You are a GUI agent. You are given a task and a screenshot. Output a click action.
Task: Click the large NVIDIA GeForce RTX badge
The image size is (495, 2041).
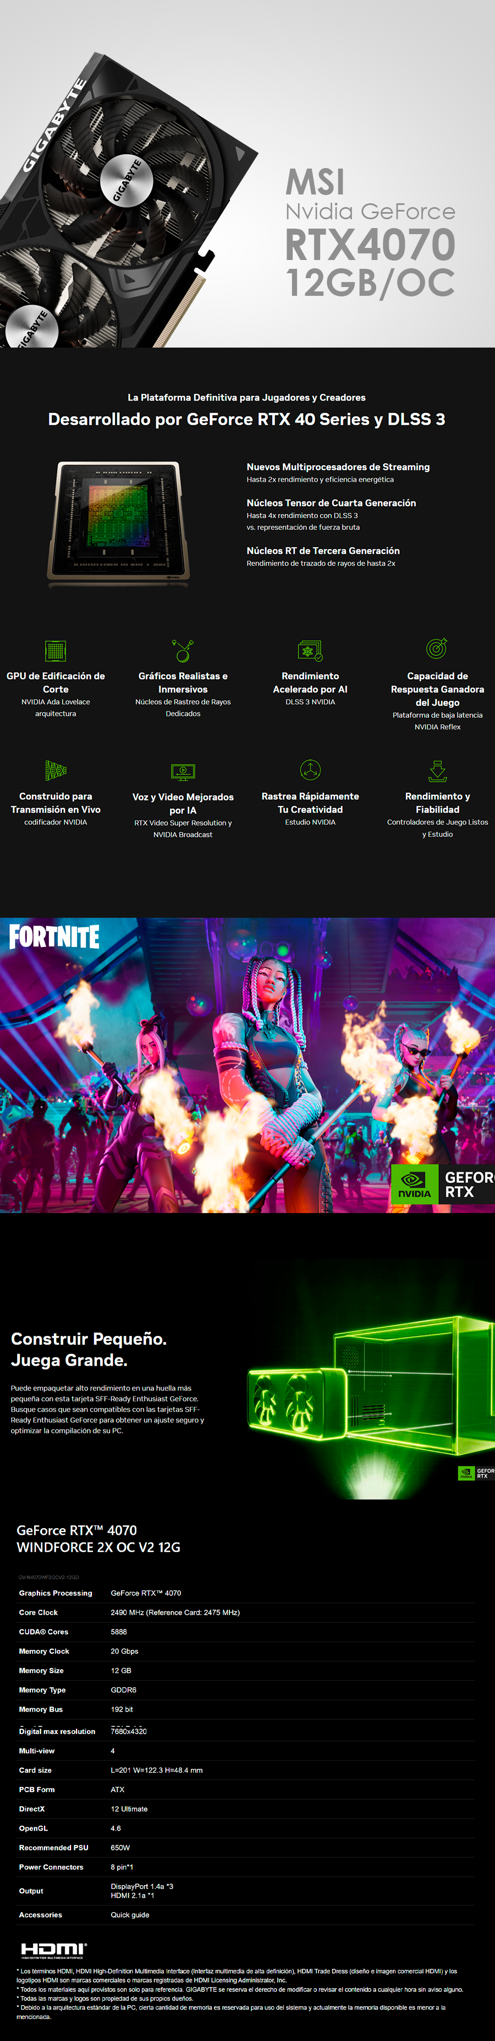coord(443,1184)
